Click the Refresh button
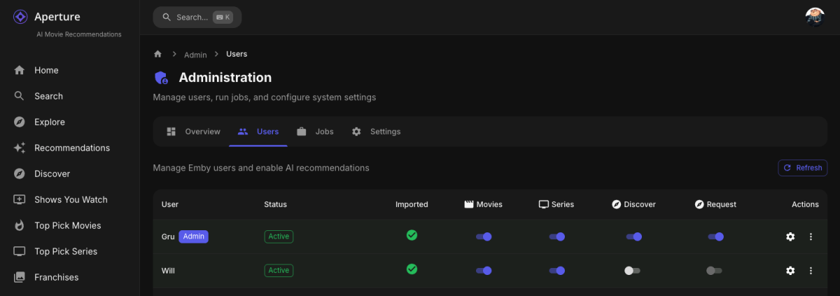Image resolution: width=840 pixels, height=296 pixels. click(802, 168)
